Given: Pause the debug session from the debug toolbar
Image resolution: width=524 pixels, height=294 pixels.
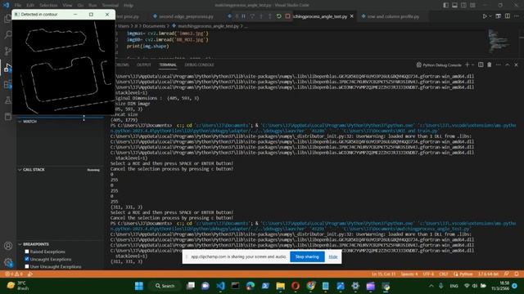Looking at the screenshot, I should point(244,16).
